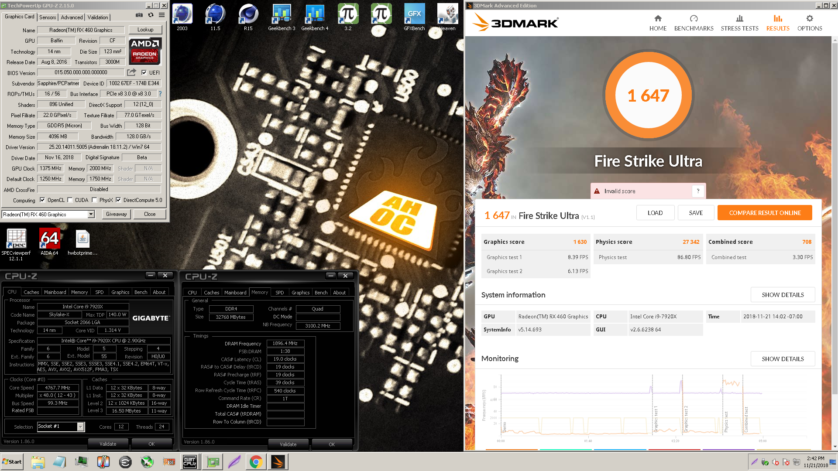
Task: Click the SAVE button in 3DMark
Action: 696,213
